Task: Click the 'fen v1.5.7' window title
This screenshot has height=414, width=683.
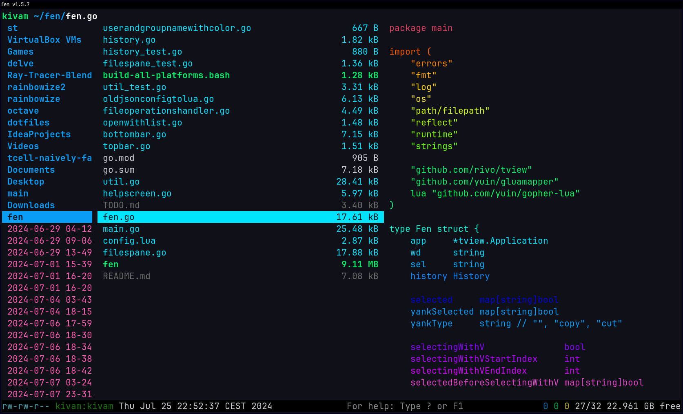Action: click(16, 4)
